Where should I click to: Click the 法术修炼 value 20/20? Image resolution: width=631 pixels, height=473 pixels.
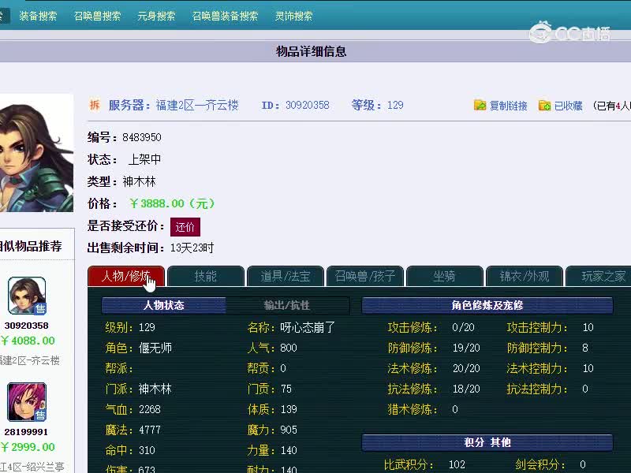point(466,368)
